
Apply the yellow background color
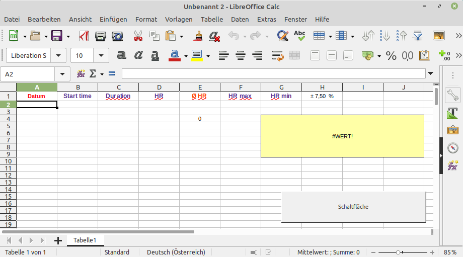pos(197,55)
